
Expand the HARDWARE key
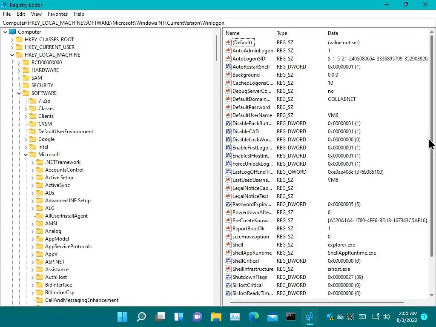19,70
